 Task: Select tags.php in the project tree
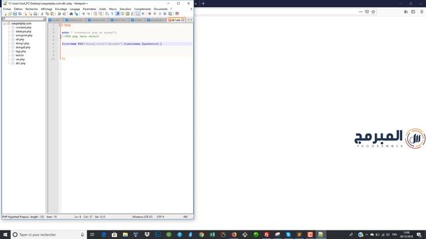(21, 51)
